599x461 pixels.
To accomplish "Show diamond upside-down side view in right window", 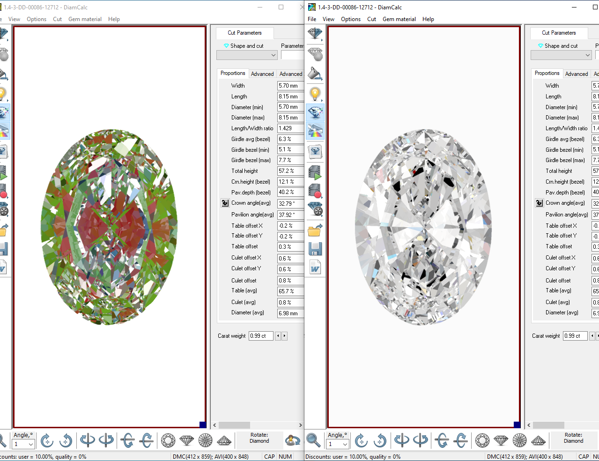I will coord(539,440).
